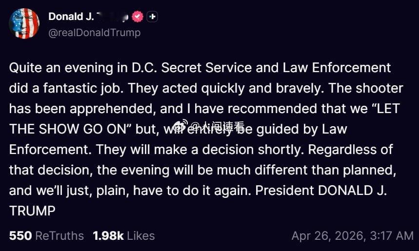Click the words "have to do it again"
The image size is (419, 251).
pos(199,190)
